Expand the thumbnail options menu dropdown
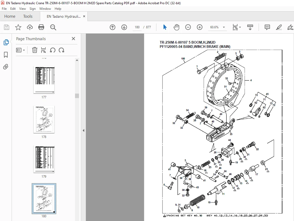 [20, 50]
